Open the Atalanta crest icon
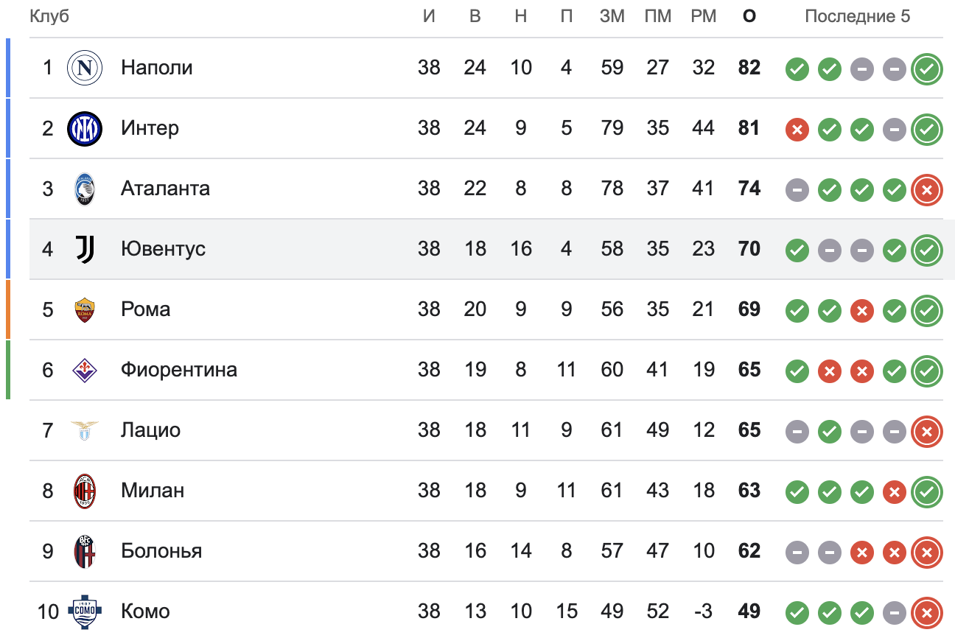Screen dimensions: 955x638 pos(84,189)
